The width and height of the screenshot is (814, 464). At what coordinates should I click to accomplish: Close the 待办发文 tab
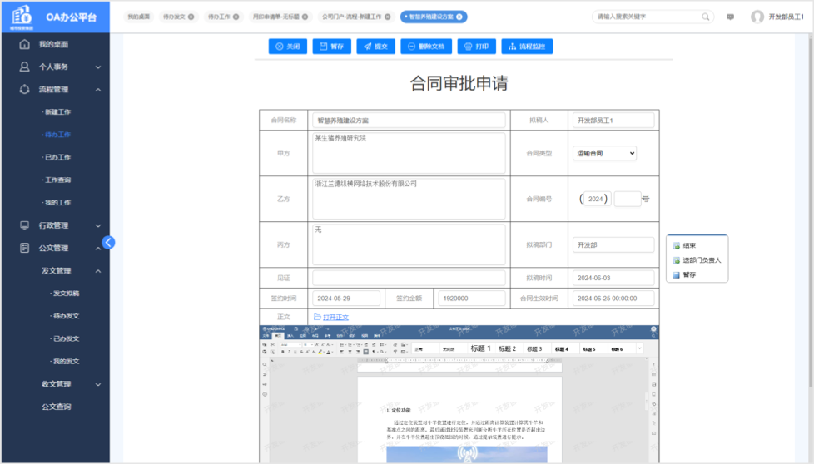click(191, 17)
